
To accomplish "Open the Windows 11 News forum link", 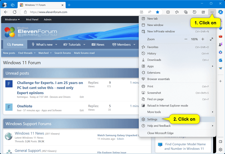I will coord(29,133).
